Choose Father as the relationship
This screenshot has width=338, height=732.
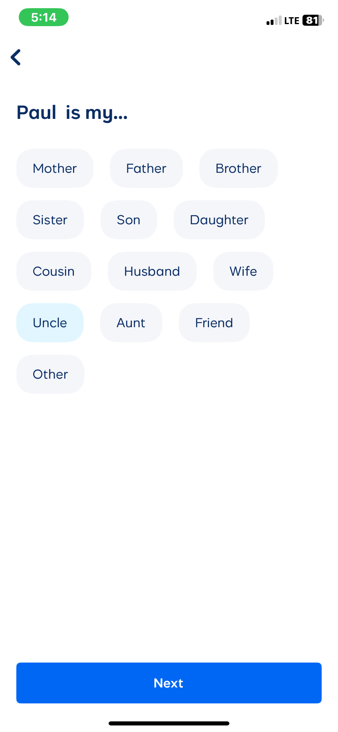coord(146,168)
